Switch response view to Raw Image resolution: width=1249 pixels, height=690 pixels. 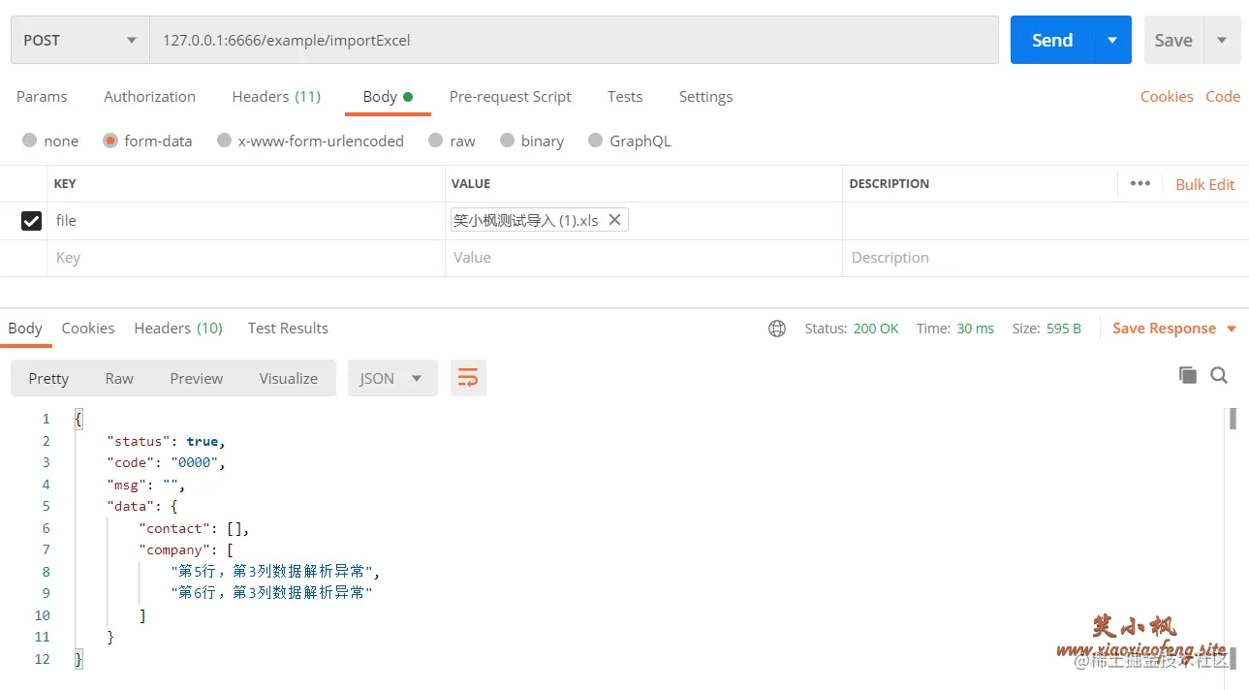(x=119, y=378)
